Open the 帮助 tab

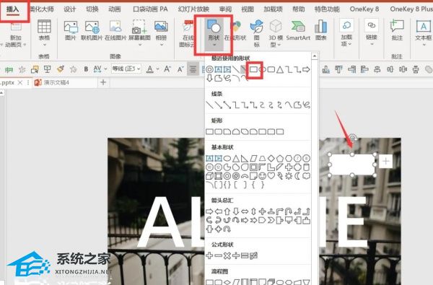coord(299,9)
